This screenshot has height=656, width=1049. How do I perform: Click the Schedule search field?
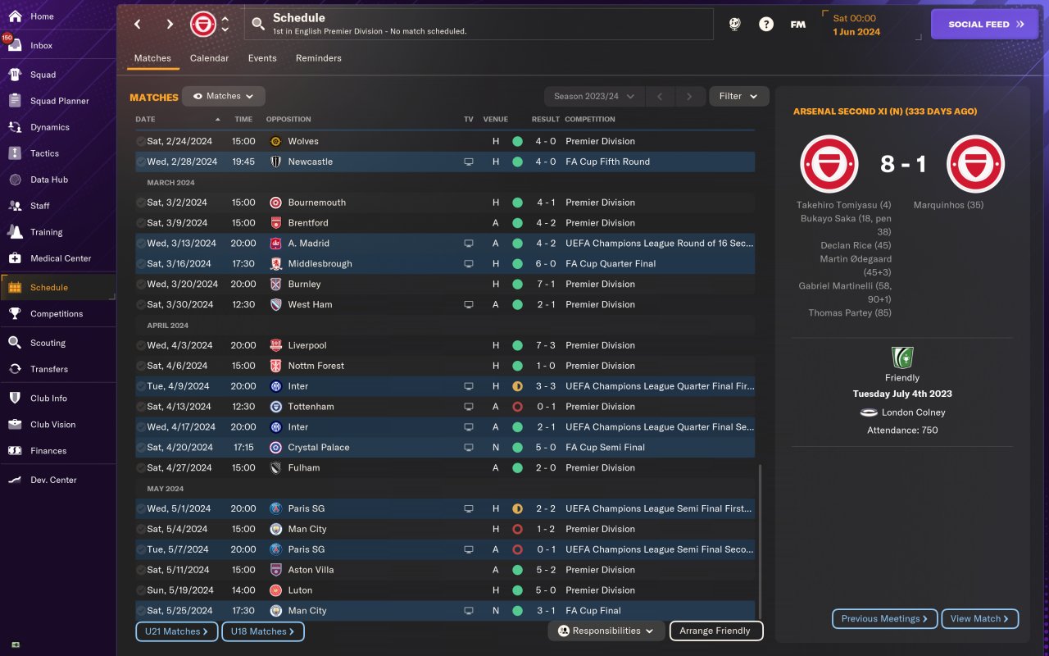click(x=479, y=25)
